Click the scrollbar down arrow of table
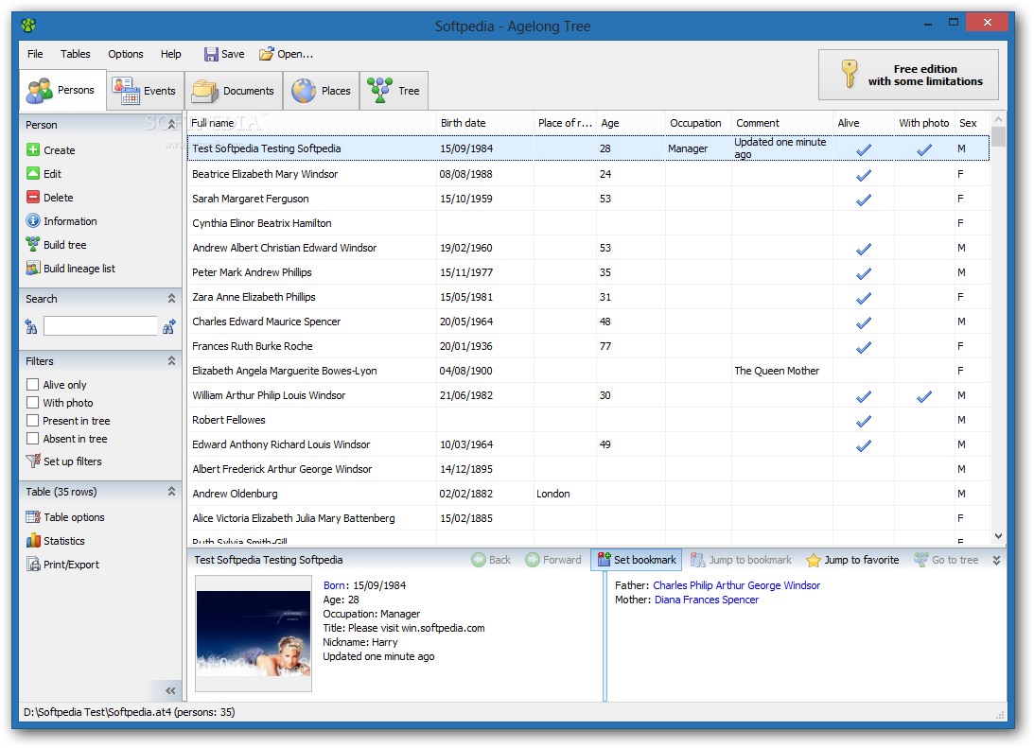 (998, 536)
